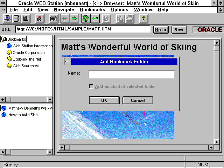This screenshot has width=224, height=168.
Task: Click the yellow question mark help icon
Action: [143, 19]
